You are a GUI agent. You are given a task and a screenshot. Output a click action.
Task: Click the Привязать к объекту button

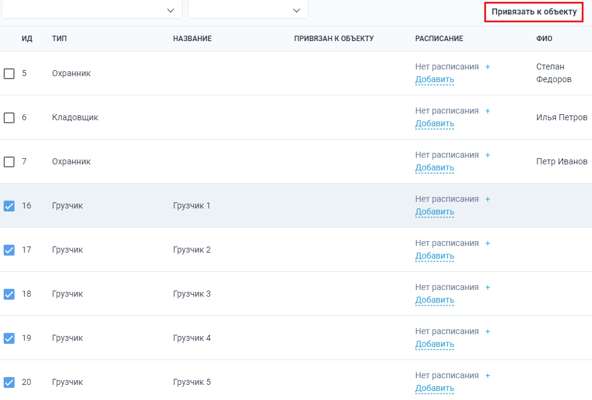pos(534,11)
